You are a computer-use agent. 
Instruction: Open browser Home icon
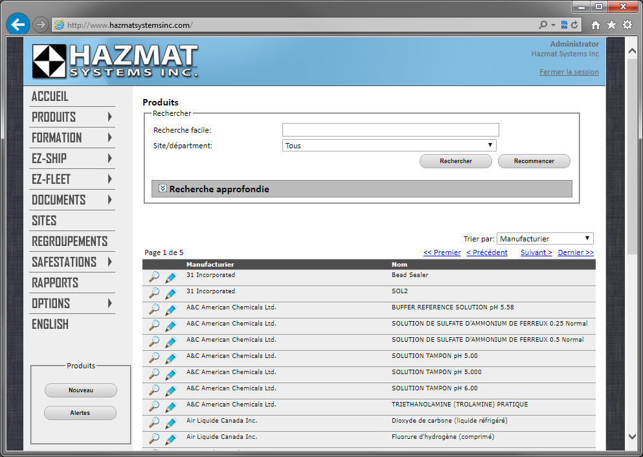point(596,25)
